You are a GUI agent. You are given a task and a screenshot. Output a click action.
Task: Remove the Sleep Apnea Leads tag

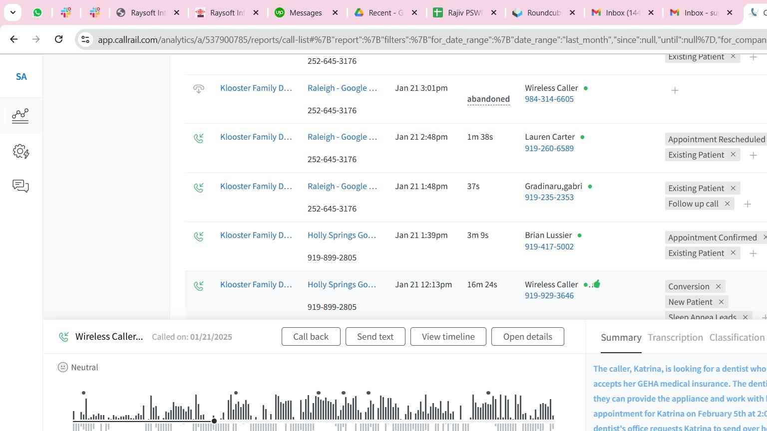745,317
